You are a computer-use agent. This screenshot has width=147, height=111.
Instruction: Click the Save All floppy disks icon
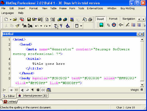40,19
